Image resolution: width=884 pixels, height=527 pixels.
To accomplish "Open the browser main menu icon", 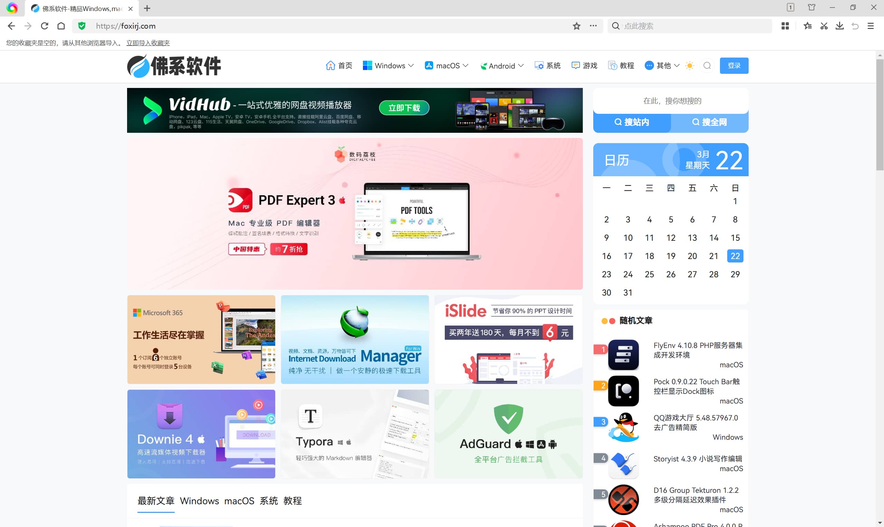I will [x=871, y=26].
